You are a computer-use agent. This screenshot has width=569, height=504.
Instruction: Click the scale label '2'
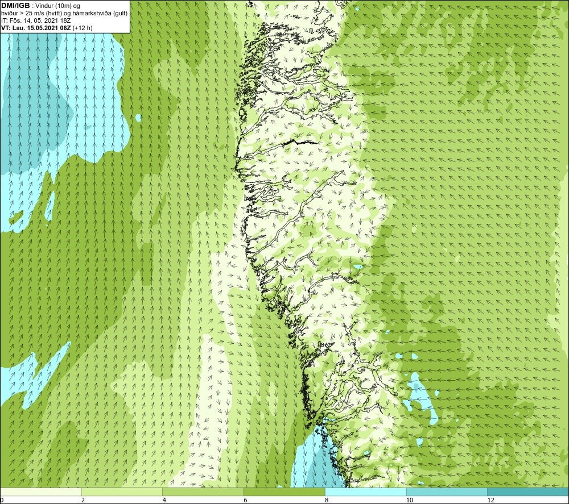pos(83,501)
